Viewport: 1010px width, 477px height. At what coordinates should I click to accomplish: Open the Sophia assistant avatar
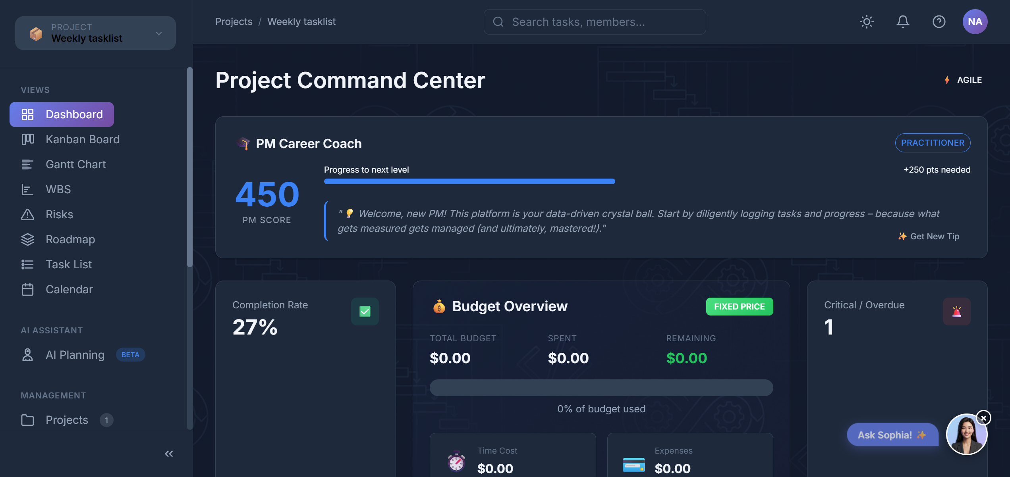966,435
